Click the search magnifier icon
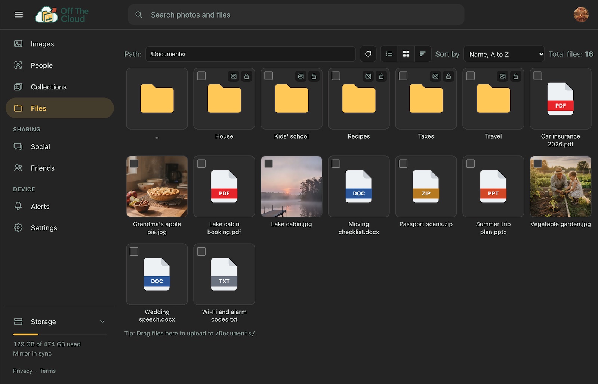Screen dimensions: 598x384 tap(139, 15)
